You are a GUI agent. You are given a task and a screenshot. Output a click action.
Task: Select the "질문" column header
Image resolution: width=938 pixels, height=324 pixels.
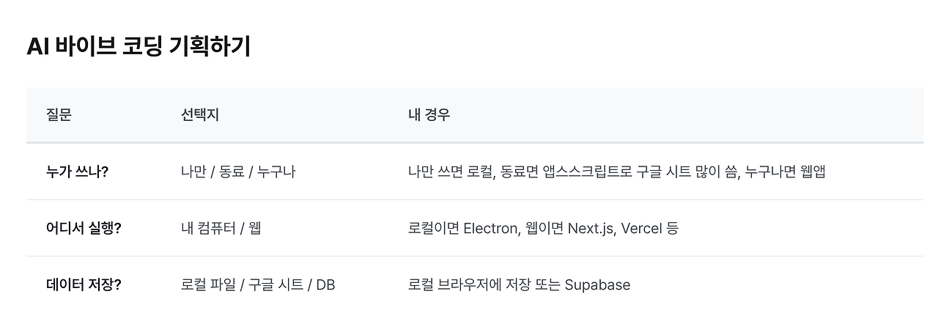[59, 115]
